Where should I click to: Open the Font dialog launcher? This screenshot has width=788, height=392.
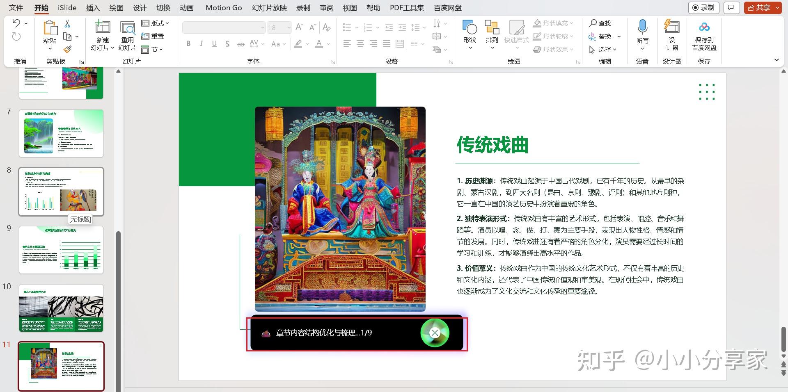point(332,62)
